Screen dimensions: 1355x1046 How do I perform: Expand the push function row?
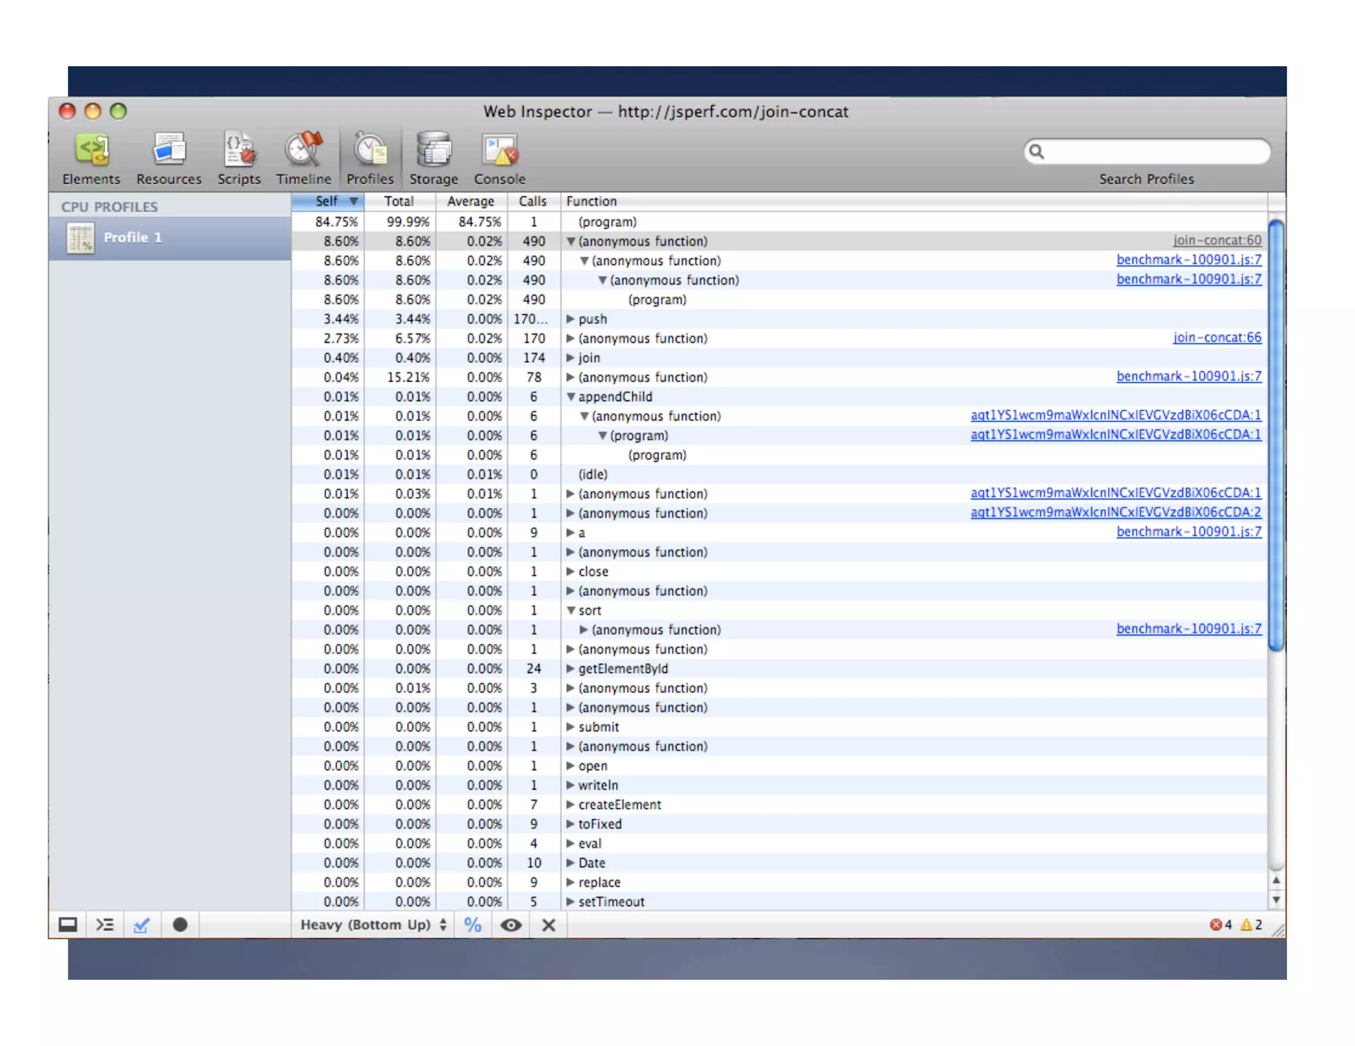(x=570, y=319)
